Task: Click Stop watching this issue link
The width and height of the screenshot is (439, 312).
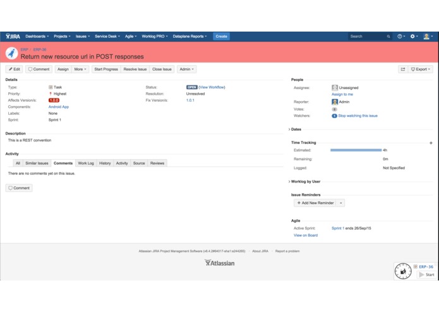Action: coord(358,116)
